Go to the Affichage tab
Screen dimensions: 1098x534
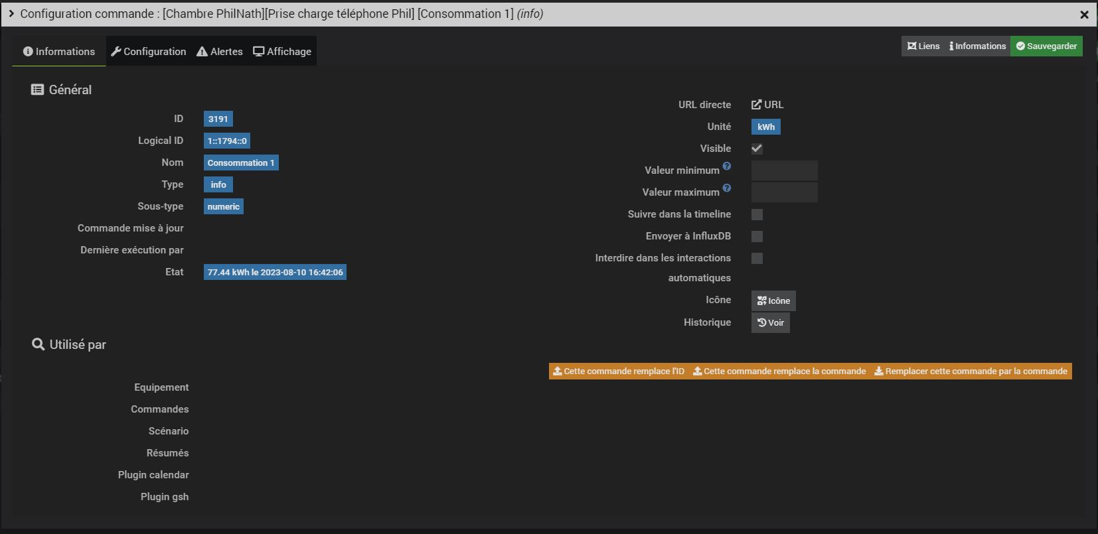click(282, 52)
